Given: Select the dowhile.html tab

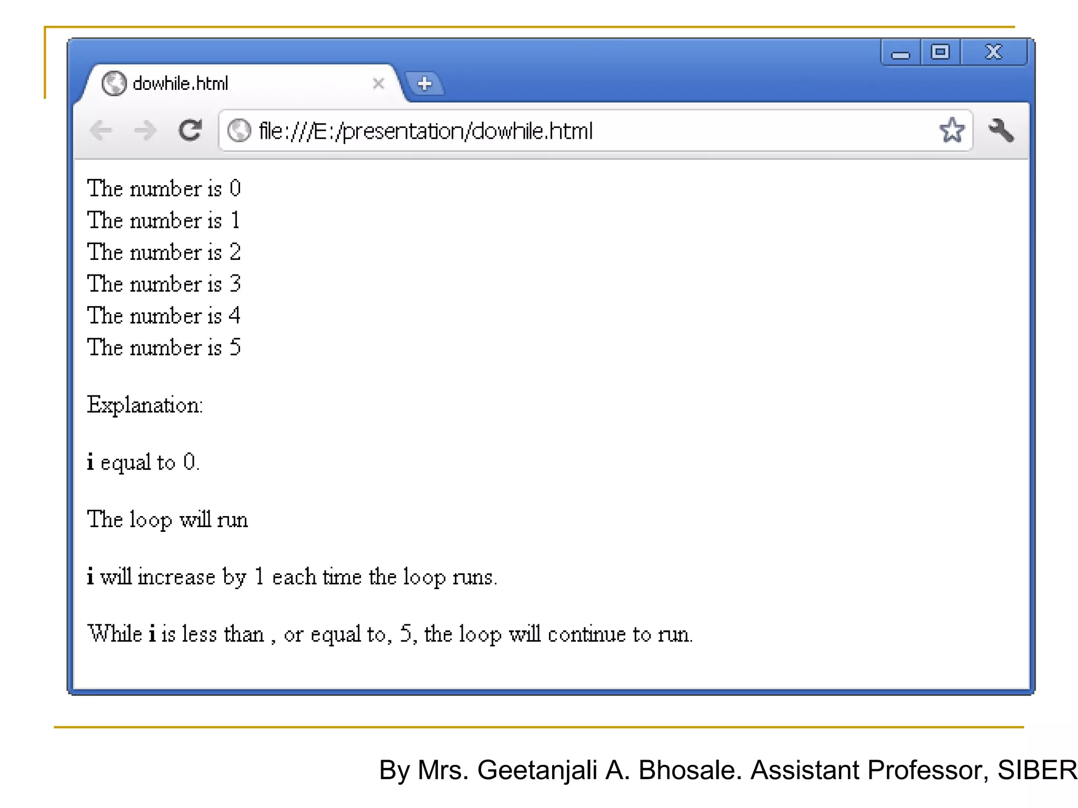Looking at the screenshot, I should click(242, 83).
